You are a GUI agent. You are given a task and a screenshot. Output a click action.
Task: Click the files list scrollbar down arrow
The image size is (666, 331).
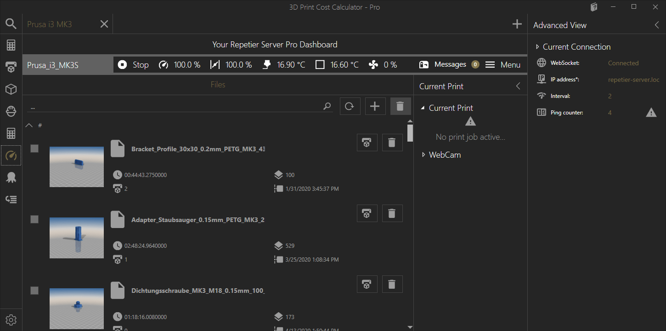click(410, 327)
